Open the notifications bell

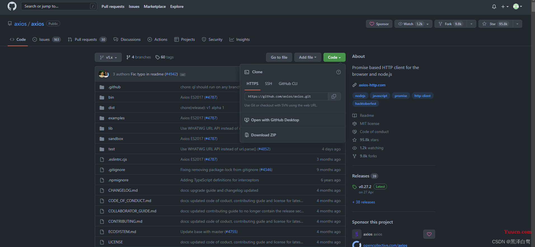pos(494,6)
